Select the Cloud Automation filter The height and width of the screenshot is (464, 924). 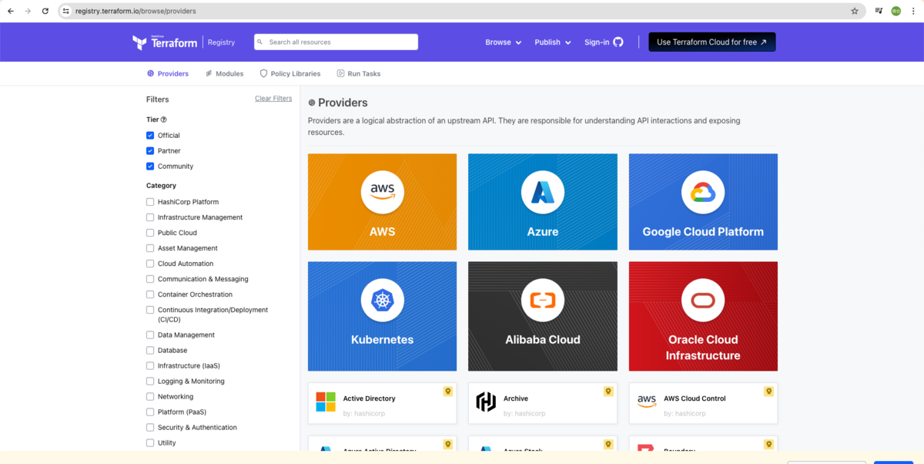150,264
